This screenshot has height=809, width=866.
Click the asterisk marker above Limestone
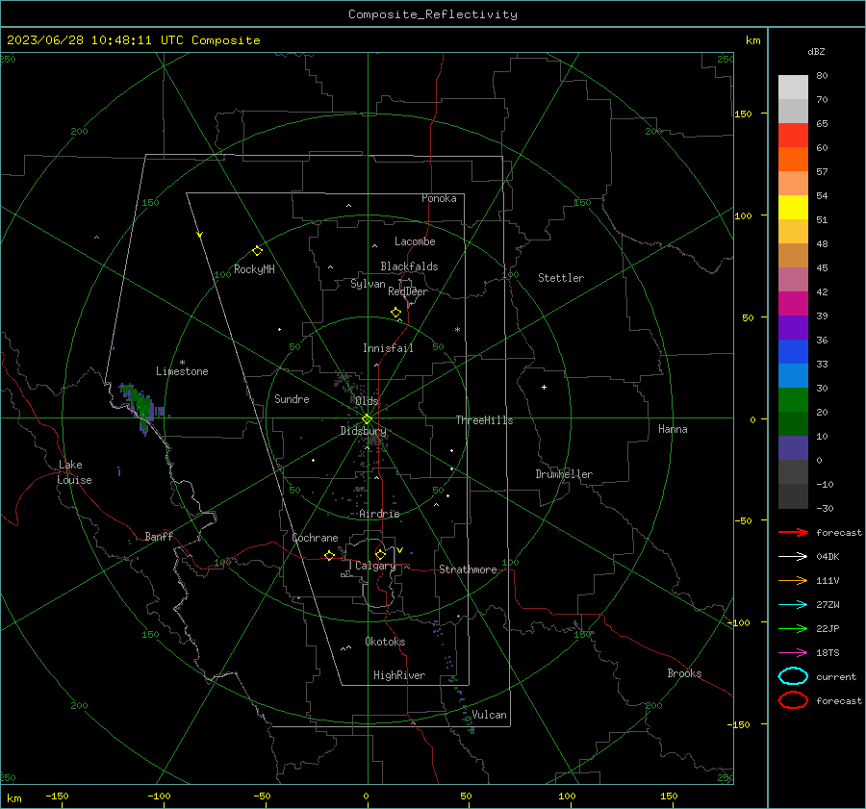click(x=182, y=363)
